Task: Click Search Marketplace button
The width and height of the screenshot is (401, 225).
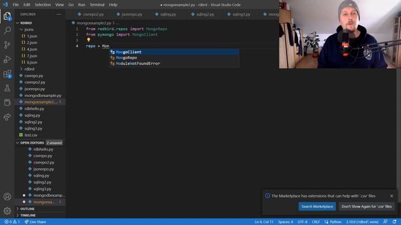Action: 317,206
